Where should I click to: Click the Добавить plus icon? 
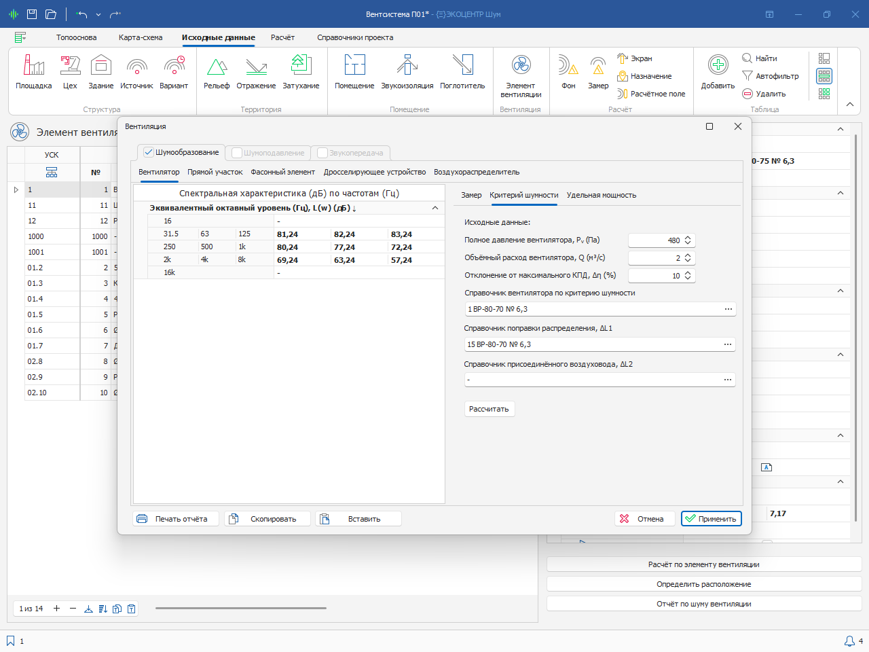tap(718, 66)
